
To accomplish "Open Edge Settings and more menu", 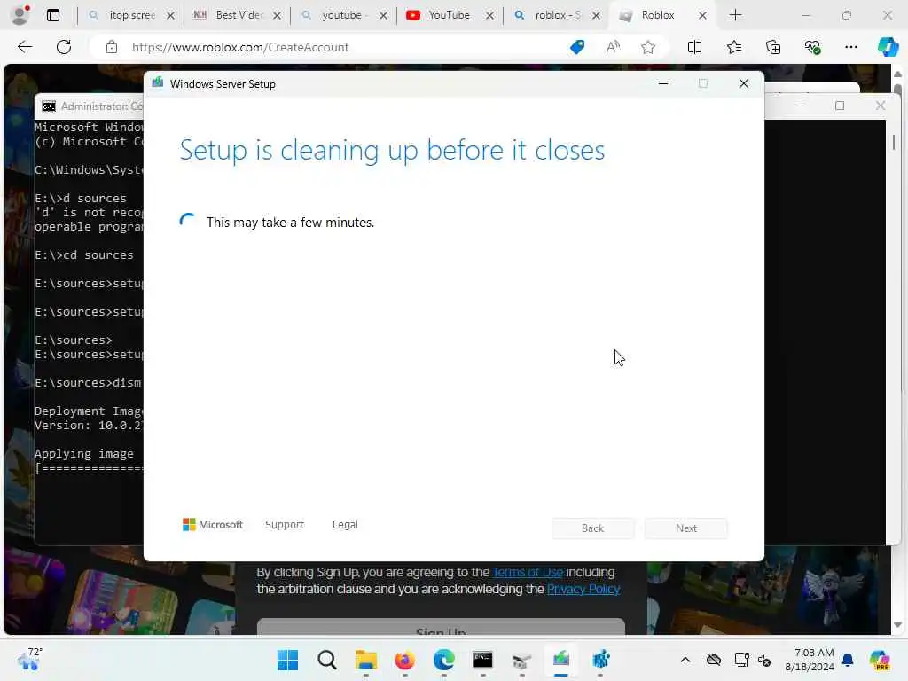I will click(850, 48).
